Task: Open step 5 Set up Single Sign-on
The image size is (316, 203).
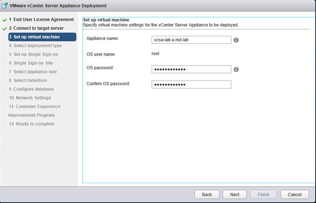Action: point(35,54)
